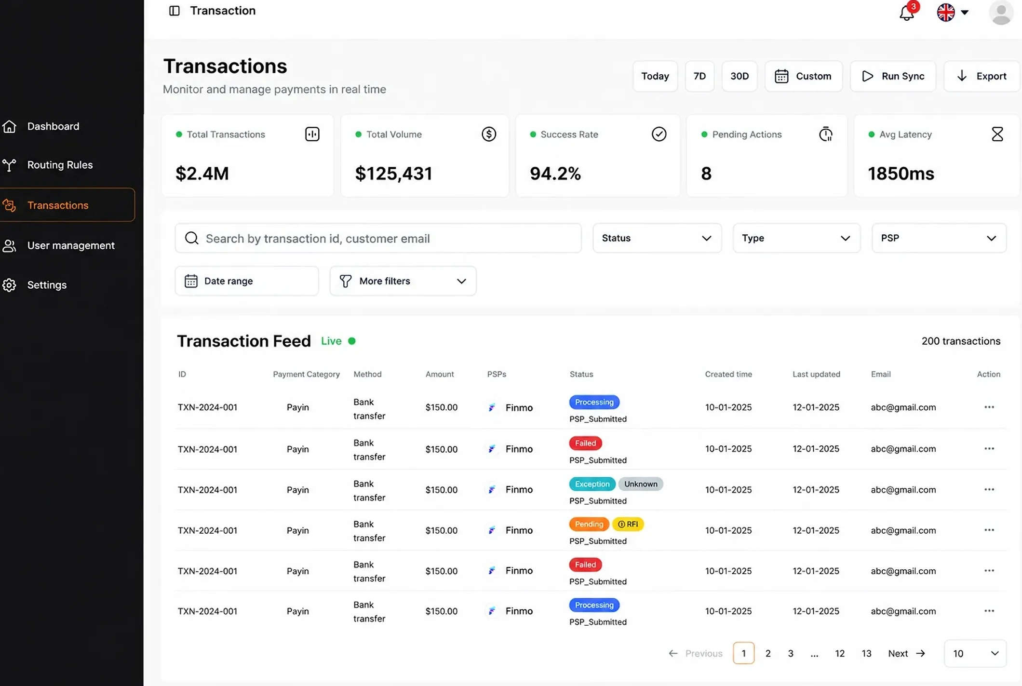Expand the Type filter dropdown

[796, 238]
